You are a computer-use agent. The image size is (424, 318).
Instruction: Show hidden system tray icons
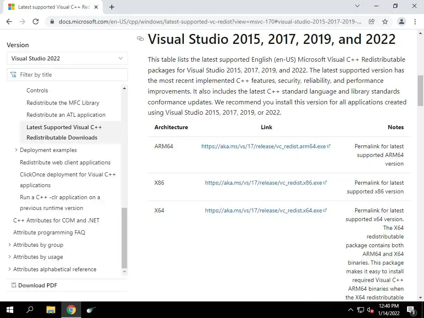(x=350, y=310)
